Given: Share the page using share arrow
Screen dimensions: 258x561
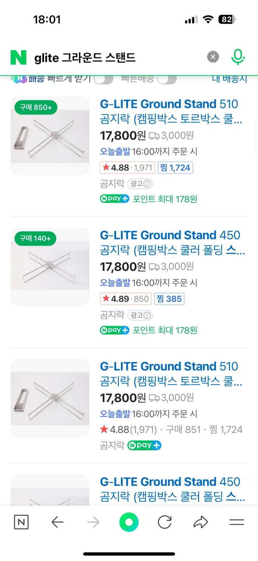Looking at the screenshot, I should [x=200, y=522].
